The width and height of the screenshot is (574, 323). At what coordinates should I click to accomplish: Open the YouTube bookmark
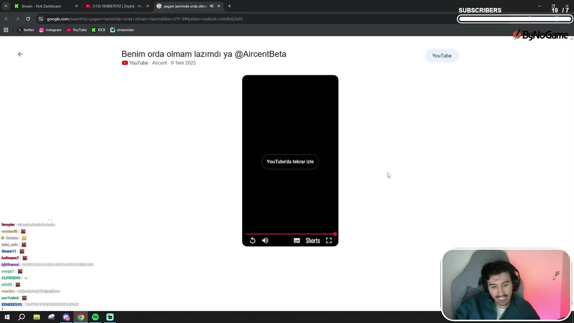(x=77, y=30)
